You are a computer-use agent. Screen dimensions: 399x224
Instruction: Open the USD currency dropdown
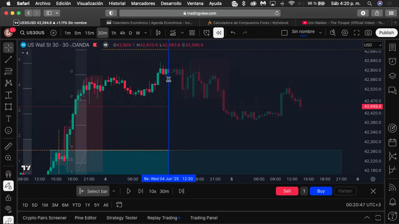point(372,45)
